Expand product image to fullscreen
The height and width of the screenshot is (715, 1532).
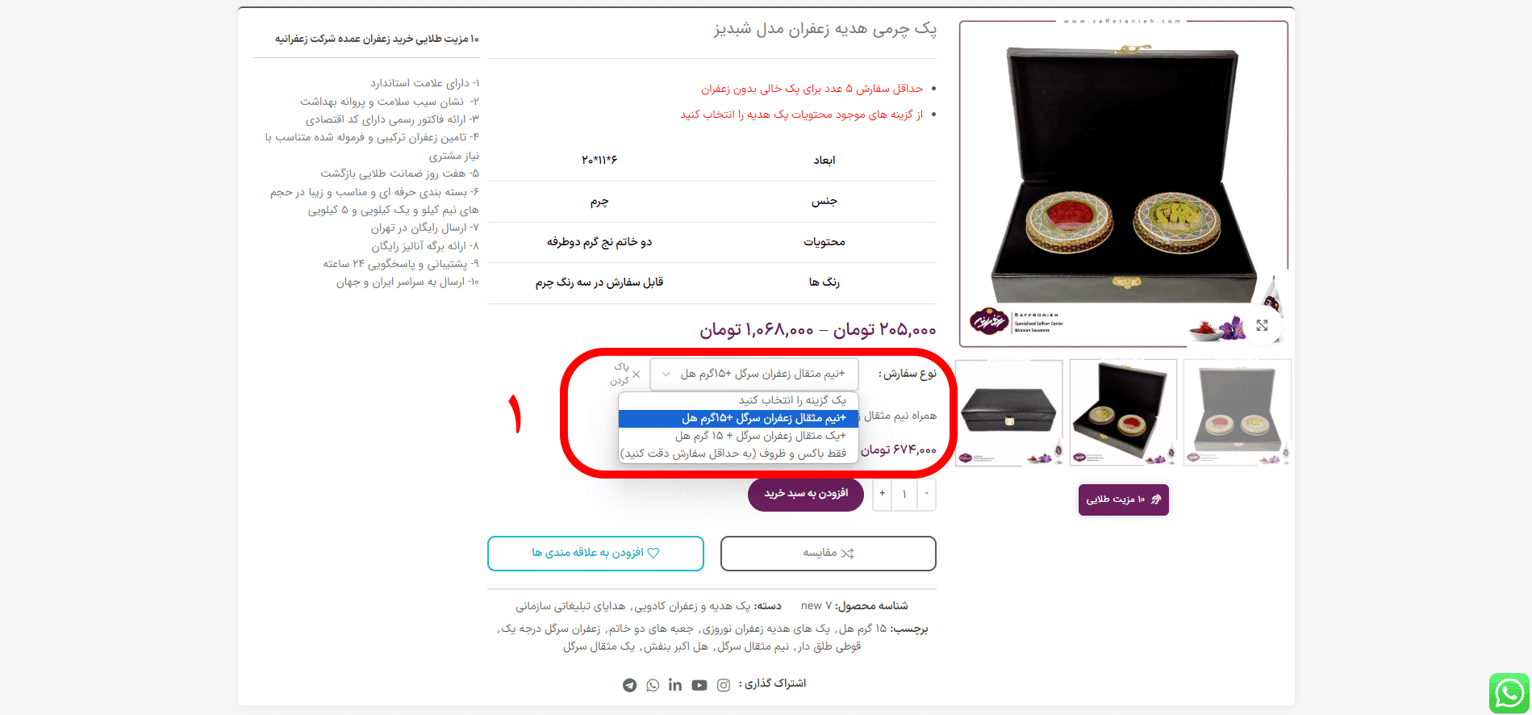(1262, 325)
